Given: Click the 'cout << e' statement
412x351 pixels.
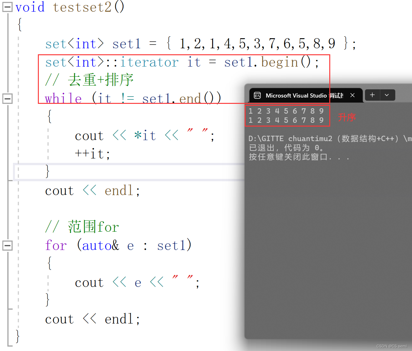Looking at the screenshot, I should coord(137,282).
